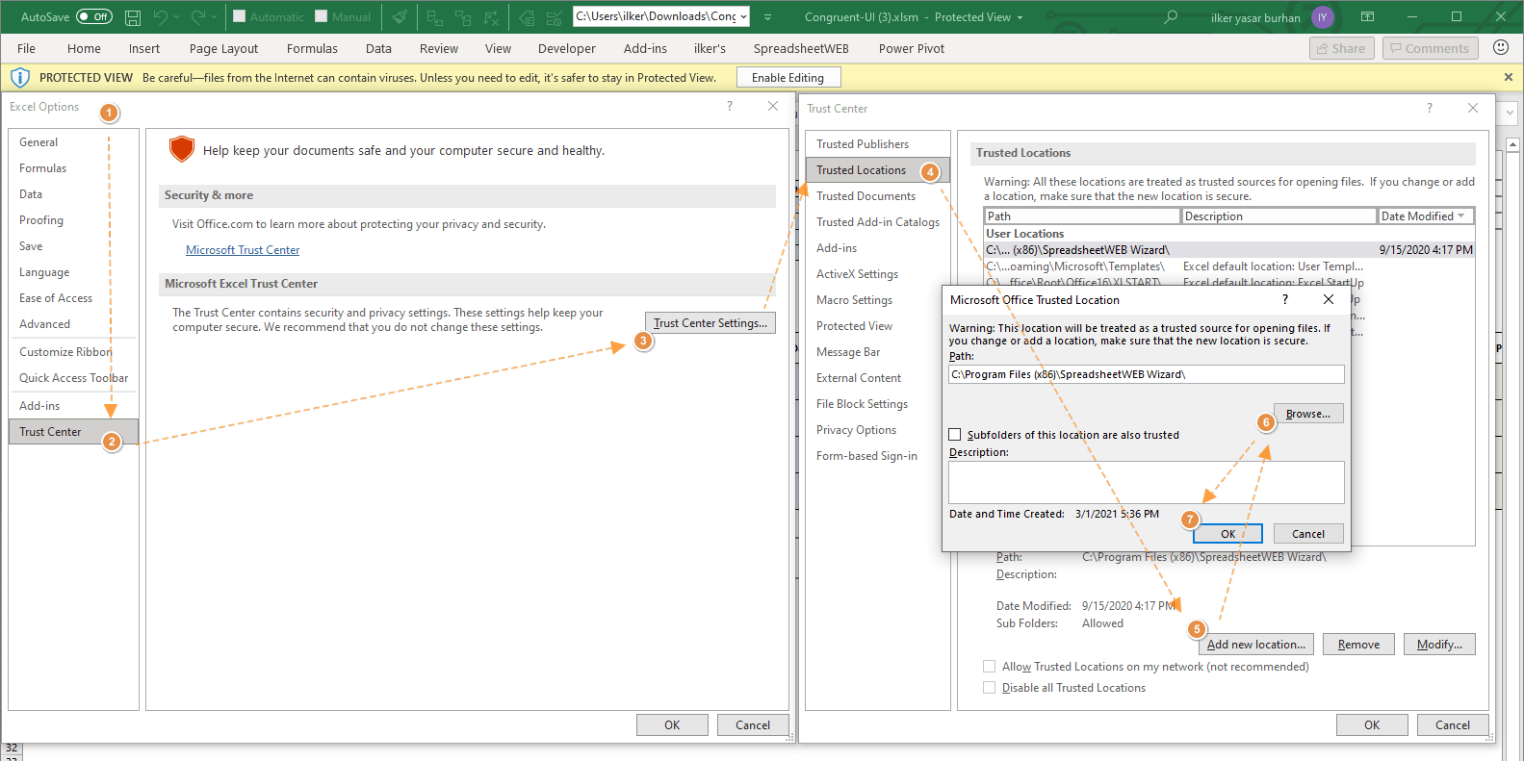Click the search magnifier icon in title bar
The height and width of the screenshot is (761, 1524).
click(1171, 17)
